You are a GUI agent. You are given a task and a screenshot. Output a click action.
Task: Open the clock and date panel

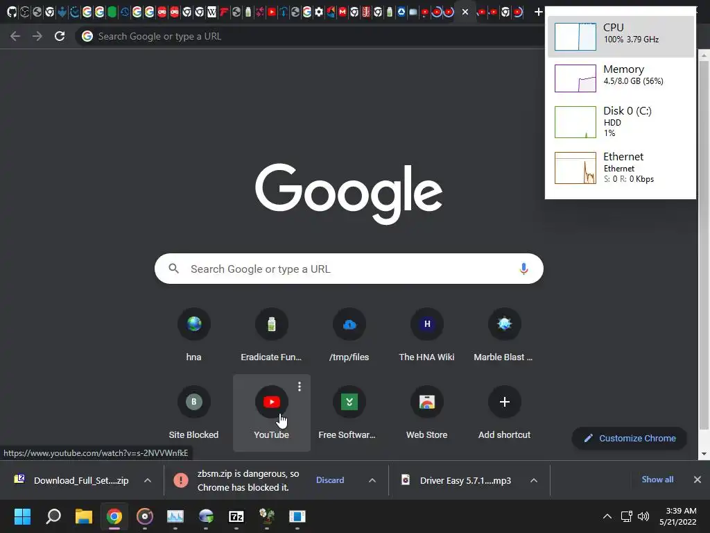coord(678,516)
